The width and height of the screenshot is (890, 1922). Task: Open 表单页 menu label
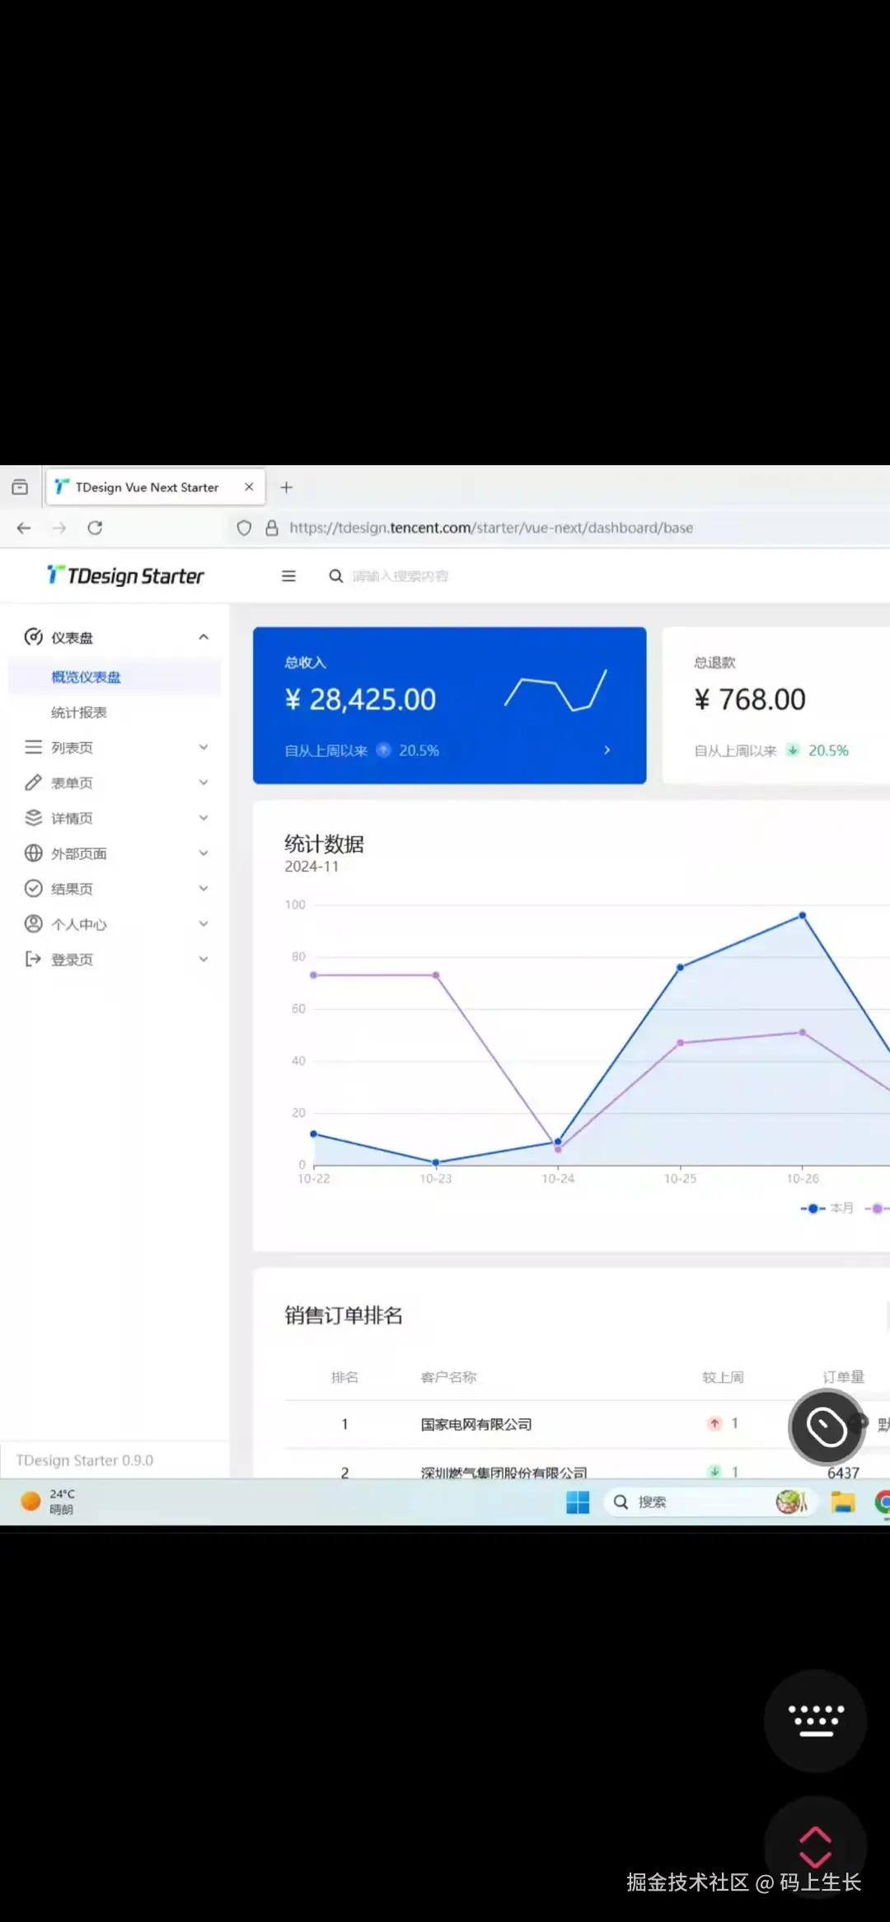[x=72, y=783]
